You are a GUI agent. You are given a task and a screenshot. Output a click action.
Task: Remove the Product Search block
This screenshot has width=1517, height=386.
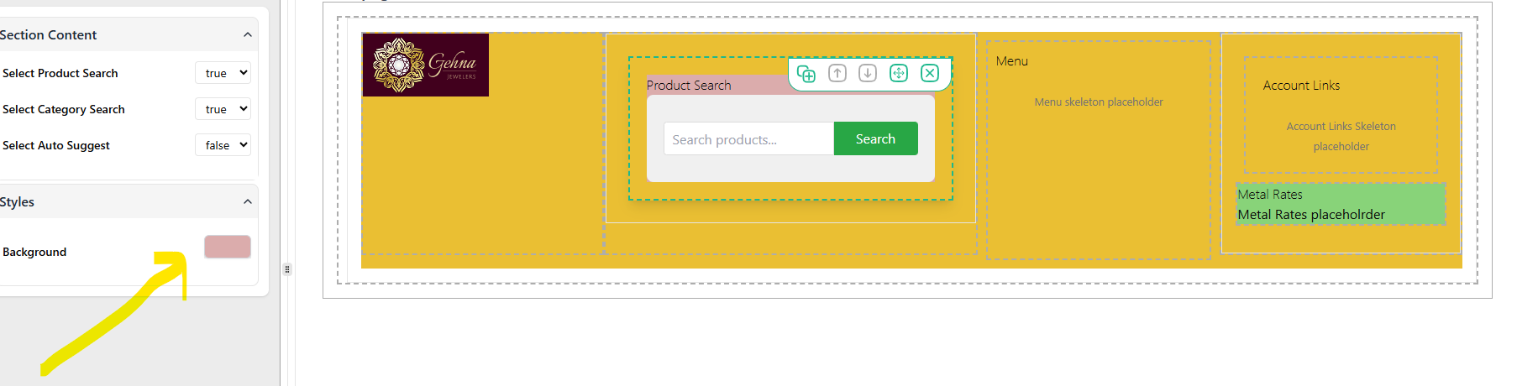930,73
